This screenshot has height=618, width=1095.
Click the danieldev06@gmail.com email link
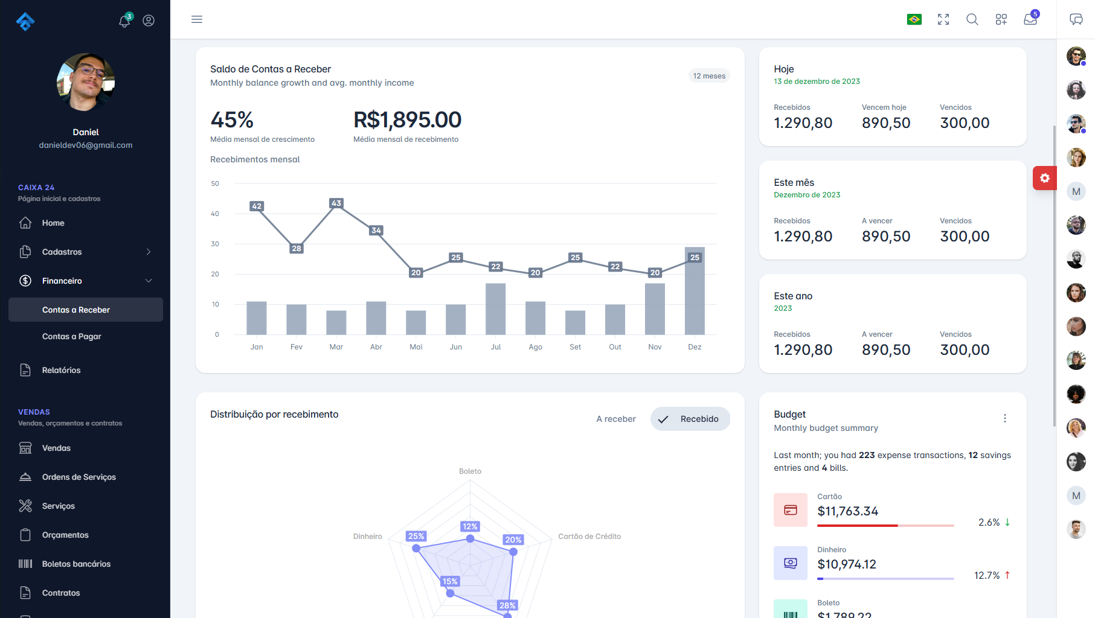[86, 145]
